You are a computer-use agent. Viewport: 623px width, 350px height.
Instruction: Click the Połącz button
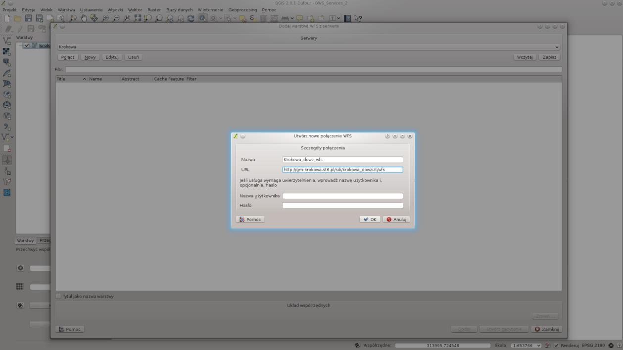68,57
